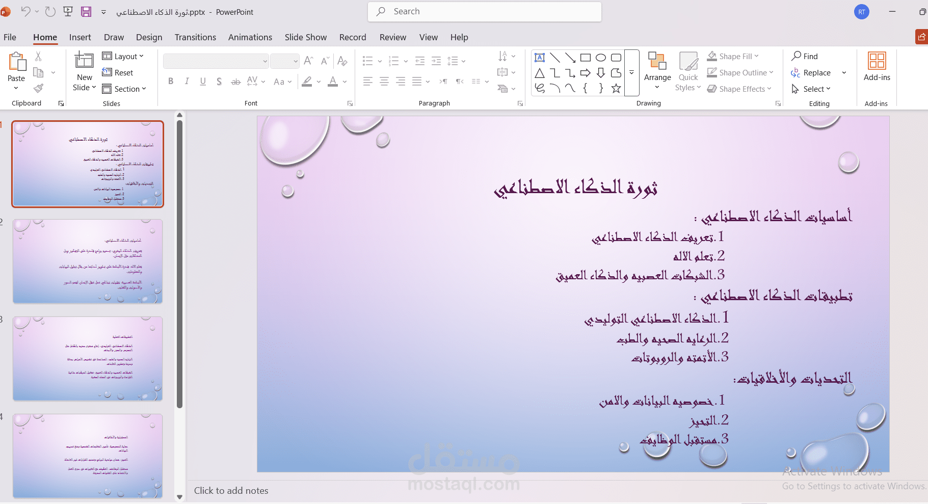This screenshot has height=504, width=928.
Task: Select the triangle shape
Action: click(x=540, y=73)
